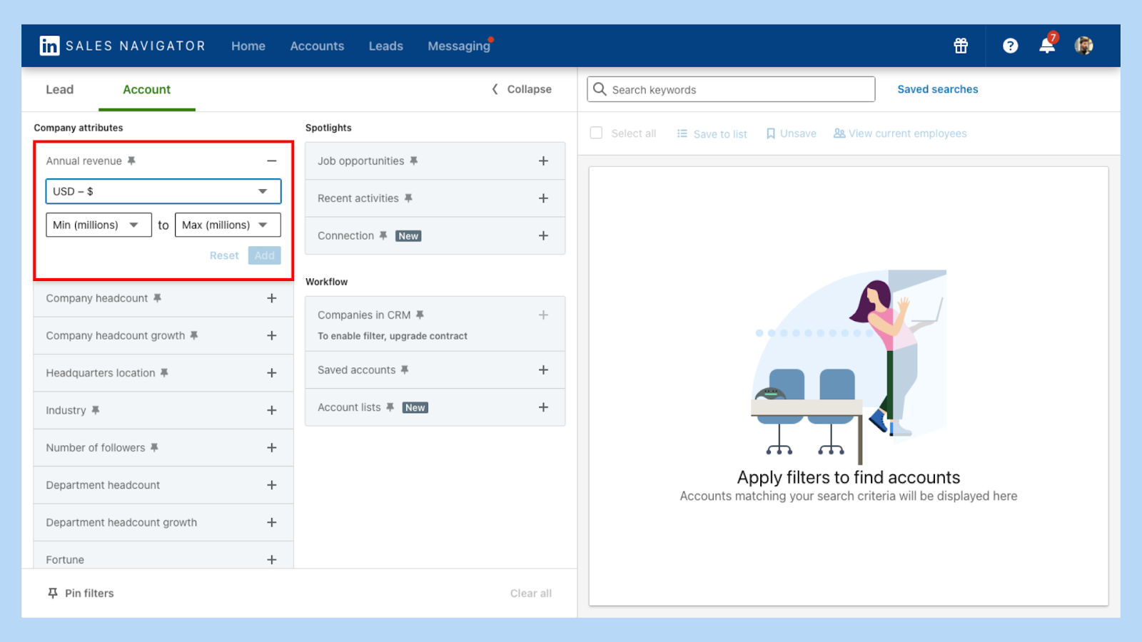Image resolution: width=1142 pixels, height=642 pixels.
Task: Click the Save to list label
Action: click(x=720, y=134)
